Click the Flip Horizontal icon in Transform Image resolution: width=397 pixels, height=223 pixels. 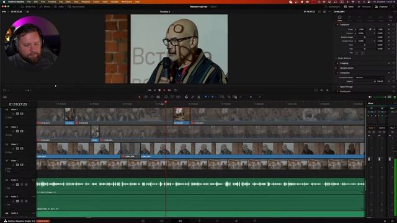point(357,53)
